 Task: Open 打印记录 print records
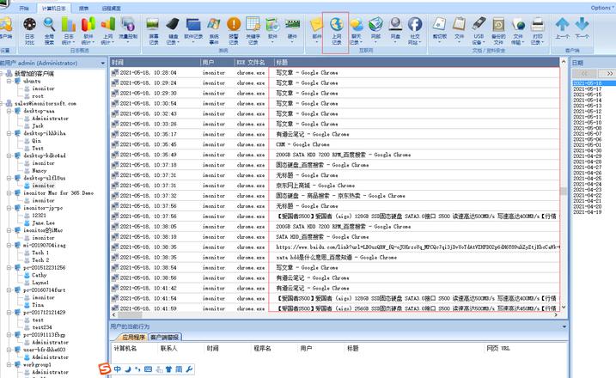538,31
